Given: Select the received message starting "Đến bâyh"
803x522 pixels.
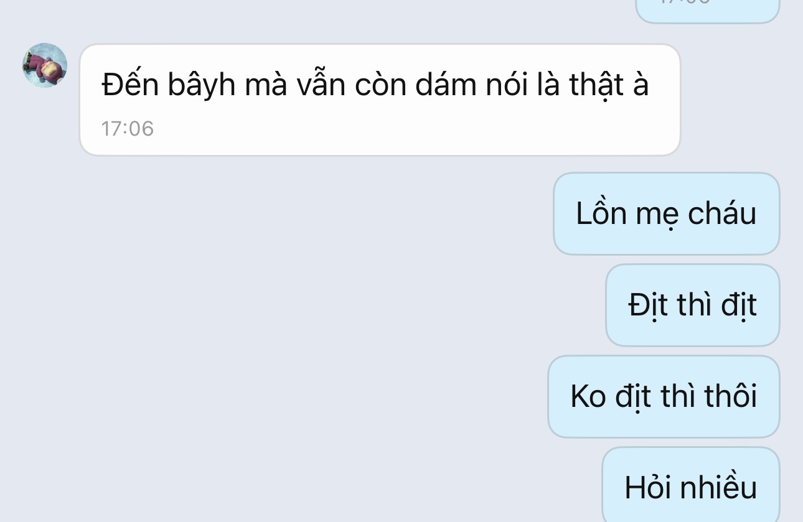Looking at the screenshot, I should [380, 100].
